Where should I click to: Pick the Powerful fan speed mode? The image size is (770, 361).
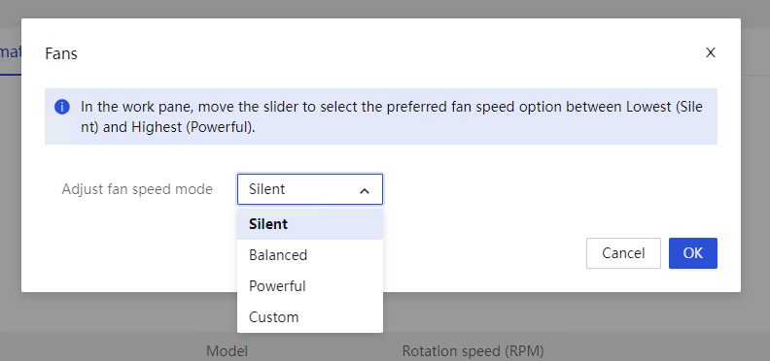tap(310, 286)
